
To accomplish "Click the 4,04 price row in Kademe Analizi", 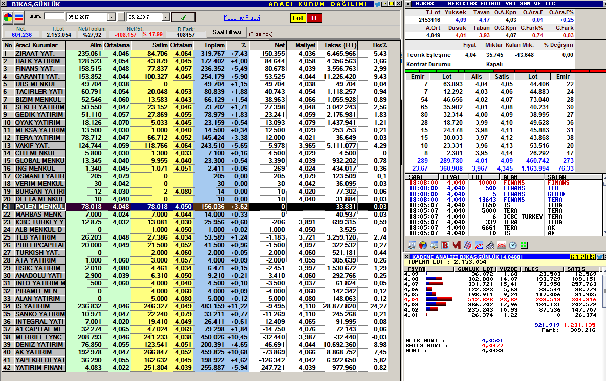I will [501, 300].
